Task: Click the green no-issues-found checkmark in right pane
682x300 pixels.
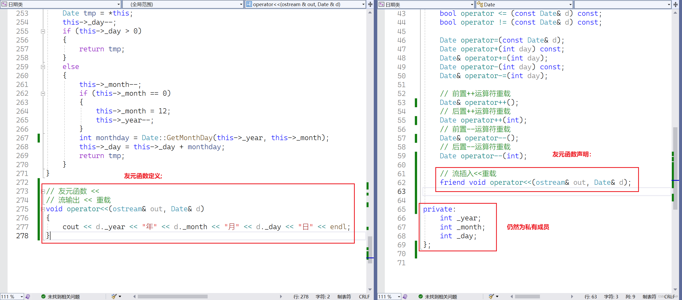Action: click(x=421, y=297)
